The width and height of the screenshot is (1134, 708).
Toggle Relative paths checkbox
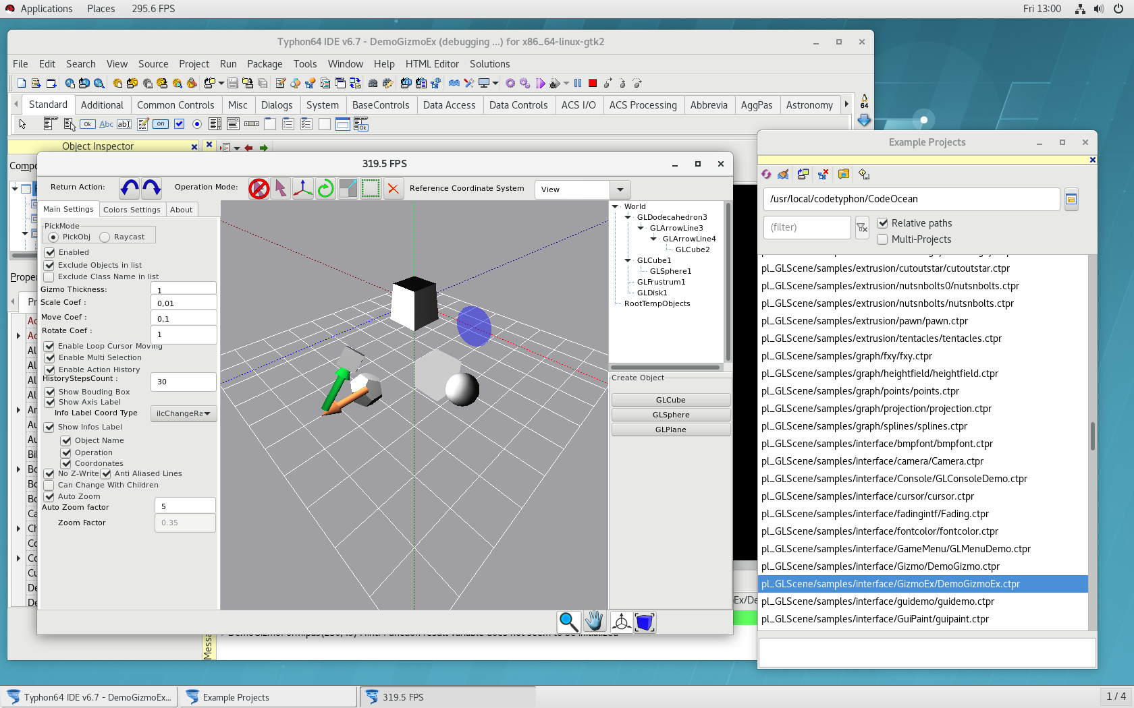tap(882, 223)
